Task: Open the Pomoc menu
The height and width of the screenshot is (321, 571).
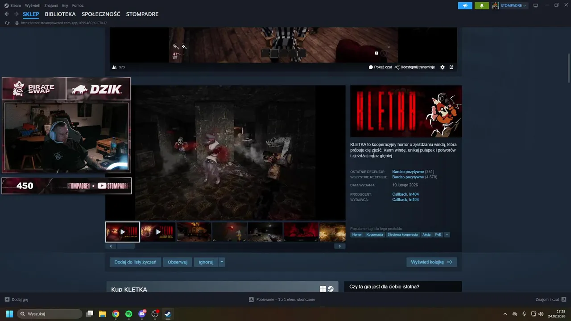Action: click(78, 5)
